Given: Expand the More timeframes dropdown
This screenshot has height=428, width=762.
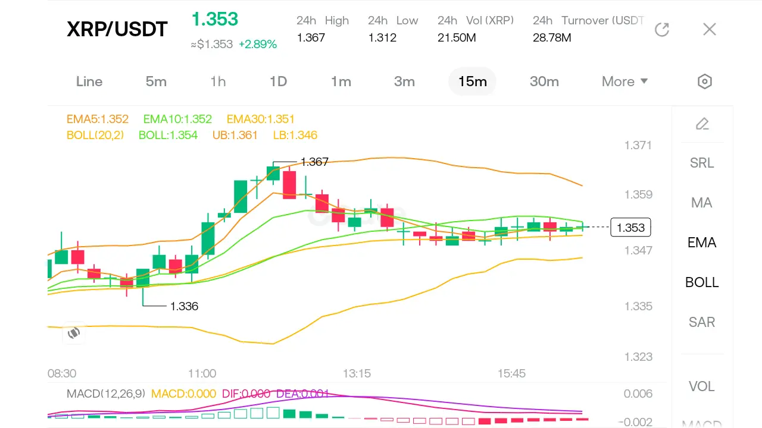Looking at the screenshot, I should tap(624, 81).
